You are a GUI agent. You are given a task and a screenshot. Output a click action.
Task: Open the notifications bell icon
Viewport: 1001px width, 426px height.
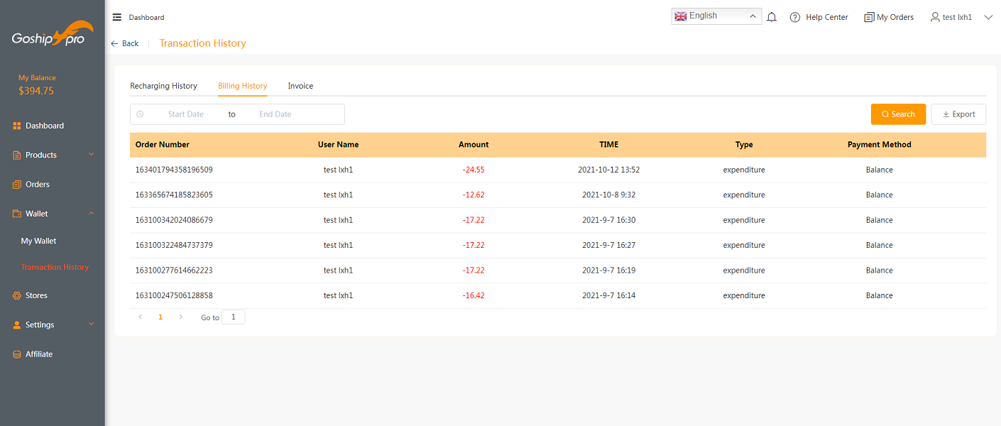(772, 17)
